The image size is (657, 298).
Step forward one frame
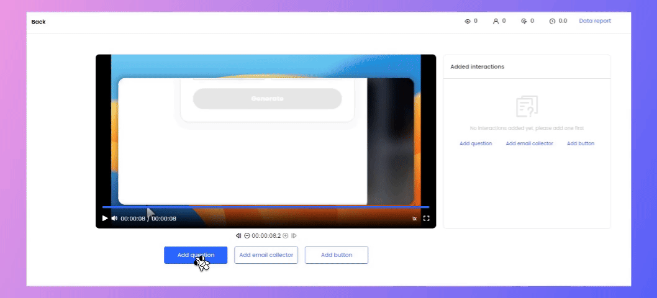(294, 235)
